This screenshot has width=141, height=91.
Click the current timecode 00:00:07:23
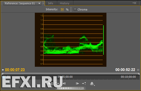coord(15,70)
